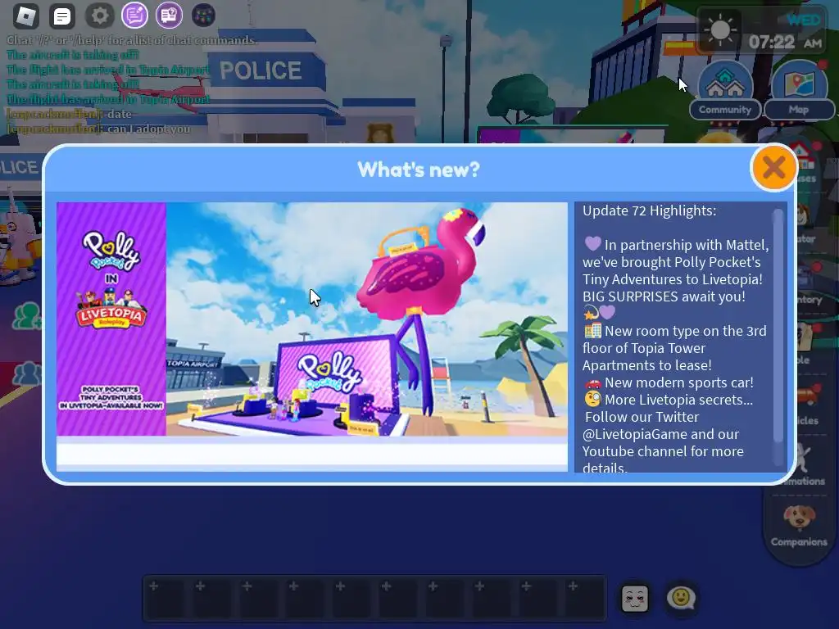Close the What's new dialog
Viewport: 839px width, 629px height.
[x=773, y=168]
